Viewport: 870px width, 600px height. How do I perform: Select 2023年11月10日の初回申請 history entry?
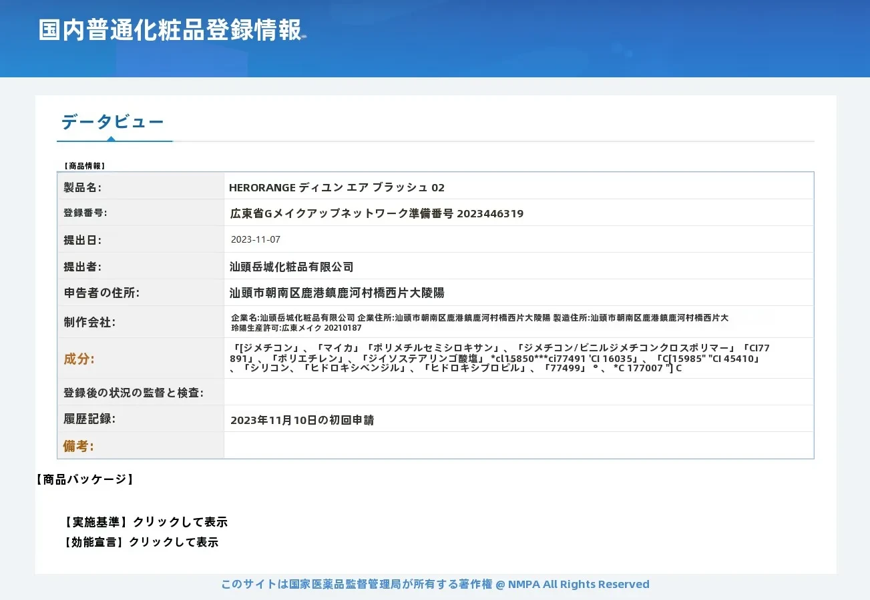click(302, 420)
